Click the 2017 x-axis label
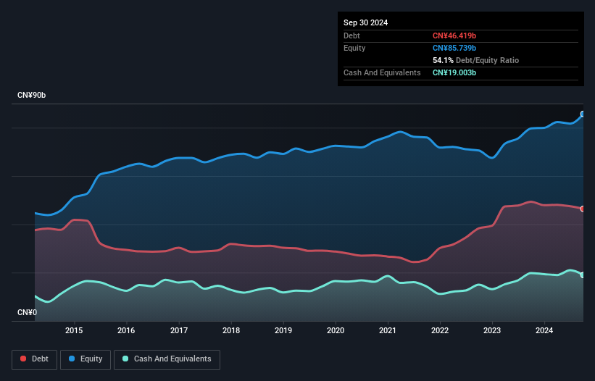This screenshot has height=381, width=595. click(179, 330)
